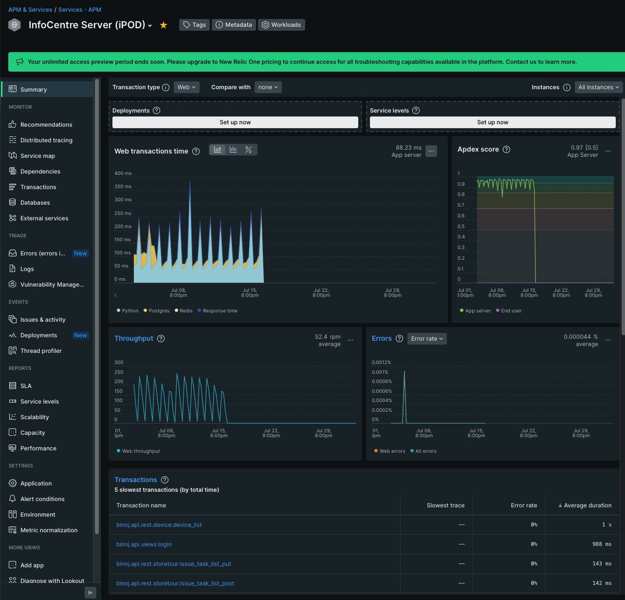Toggle Web throughput legend series
This screenshot has height=600, width=625.
pos(138,451)
